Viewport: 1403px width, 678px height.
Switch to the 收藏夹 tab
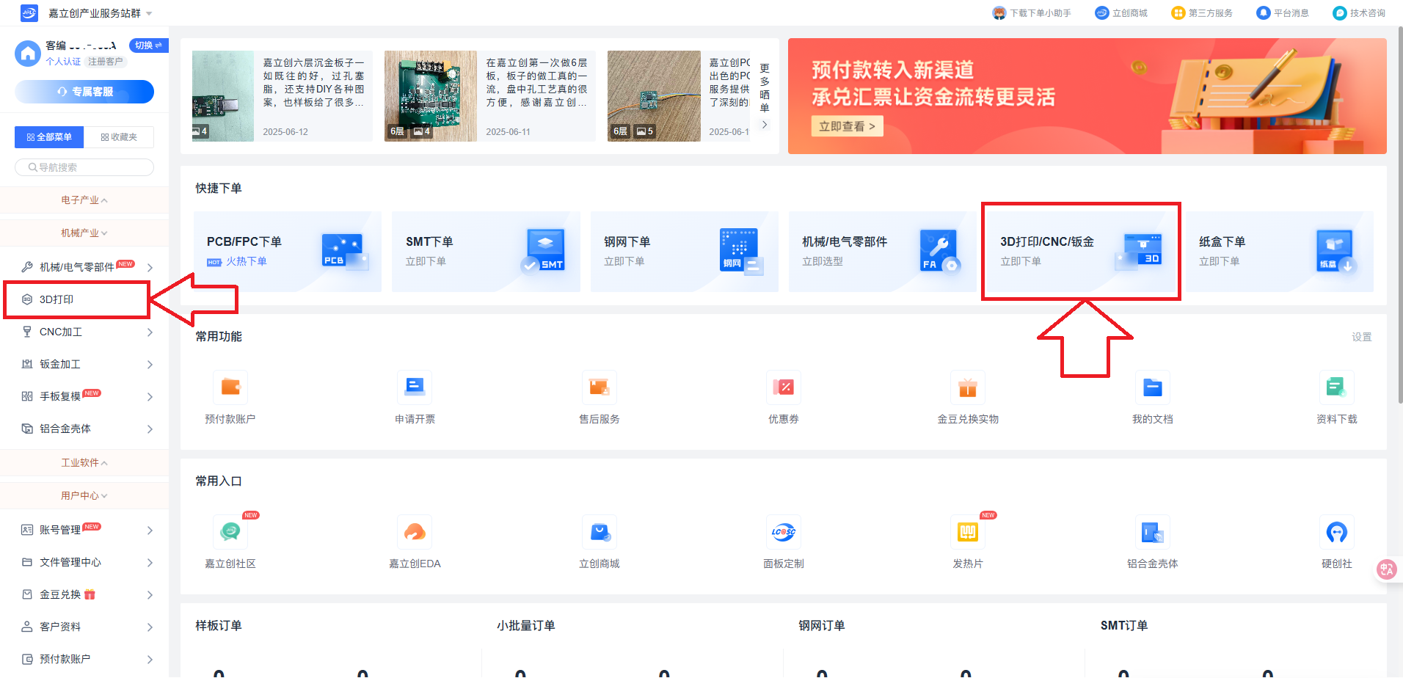click(x=119, y=137)
